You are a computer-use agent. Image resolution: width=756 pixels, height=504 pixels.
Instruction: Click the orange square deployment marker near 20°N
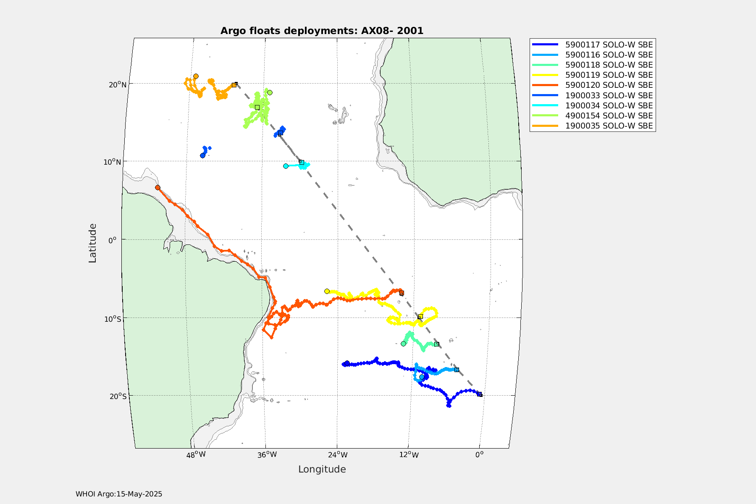(x=234, y=85)
